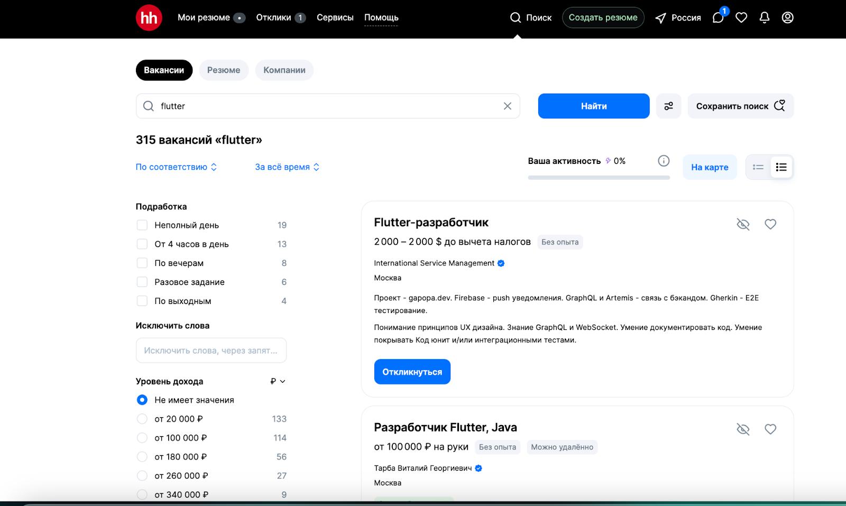
Task: Switch to Резюме tab
Action: [224, 70]
